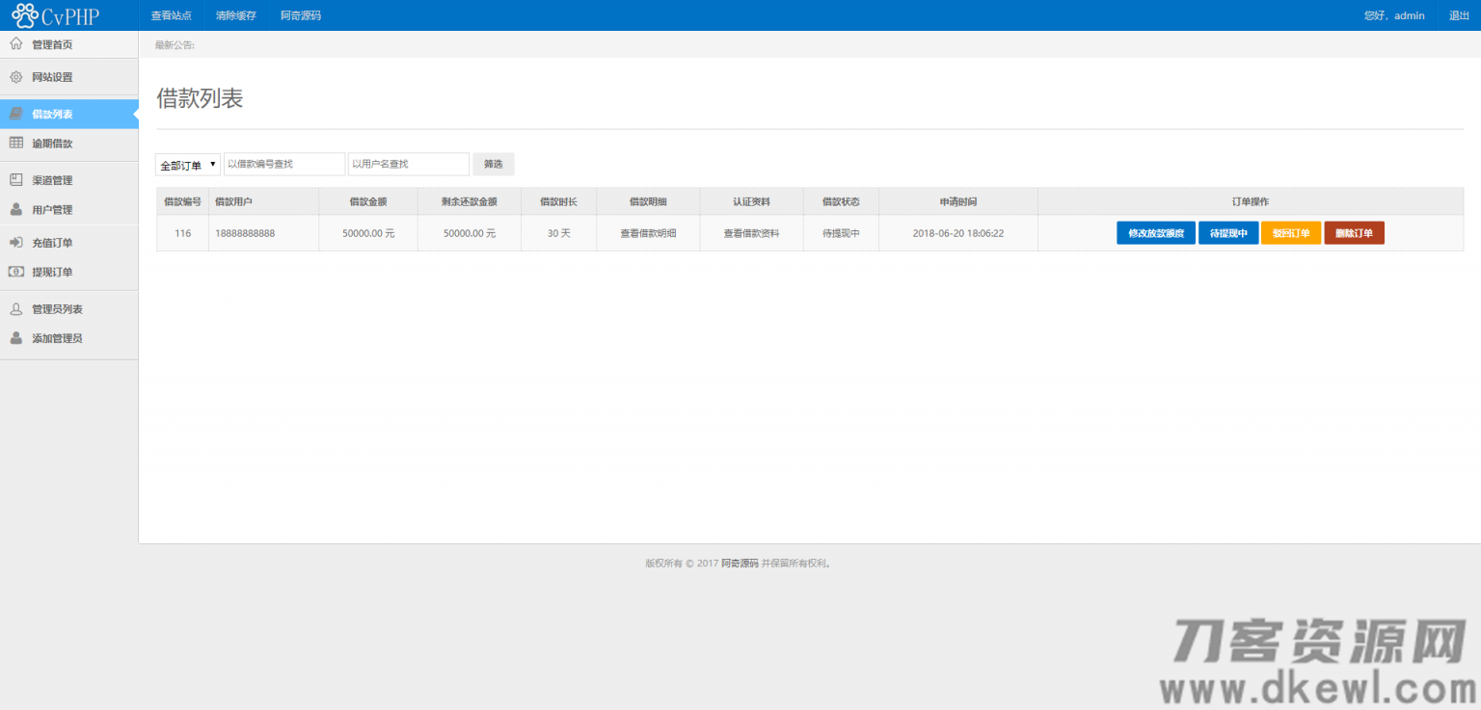Click the person icon for 用户管理

[x=15, y=209]
